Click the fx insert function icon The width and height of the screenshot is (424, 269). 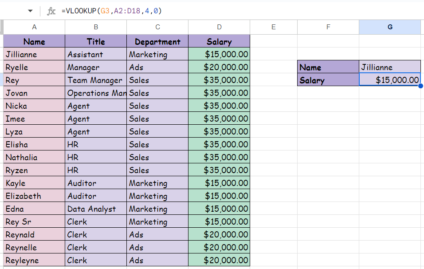[51, 11]
